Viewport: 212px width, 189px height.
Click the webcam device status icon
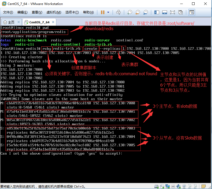pos(184,186)
